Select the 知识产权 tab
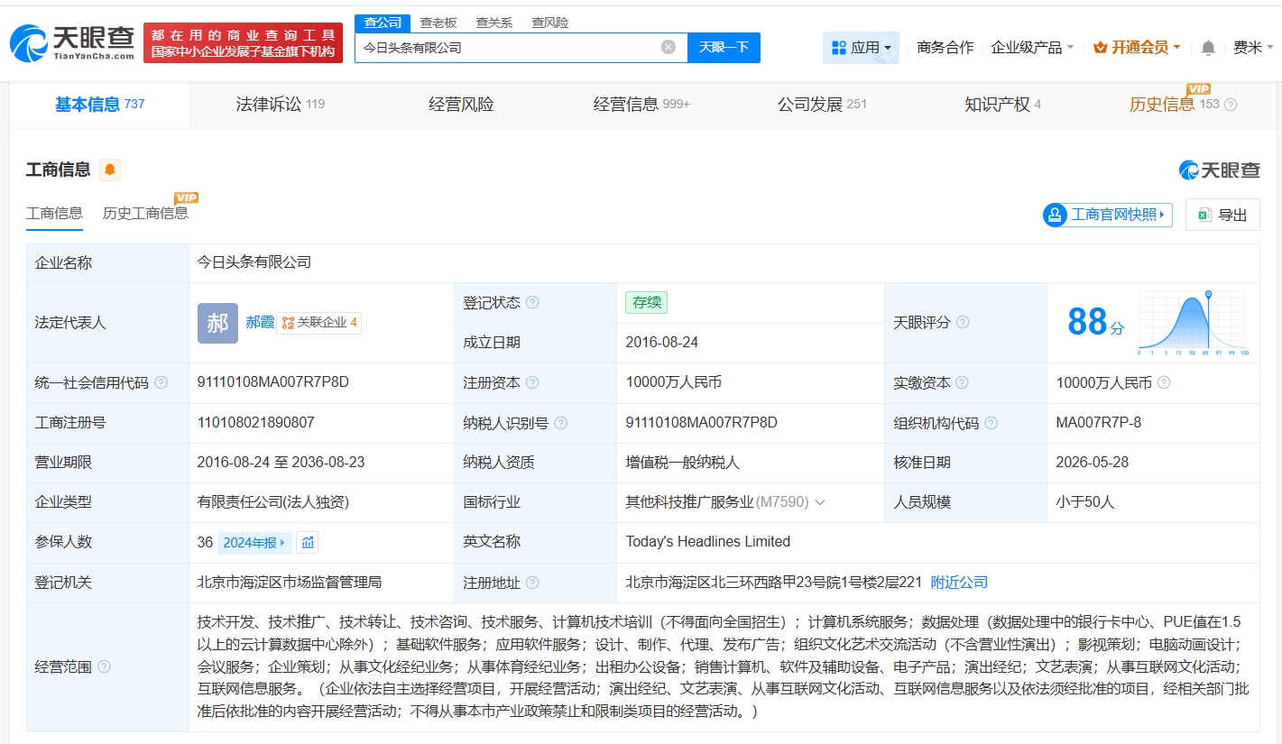This screenshot has width=1282, height=744. pos(1002,105)
